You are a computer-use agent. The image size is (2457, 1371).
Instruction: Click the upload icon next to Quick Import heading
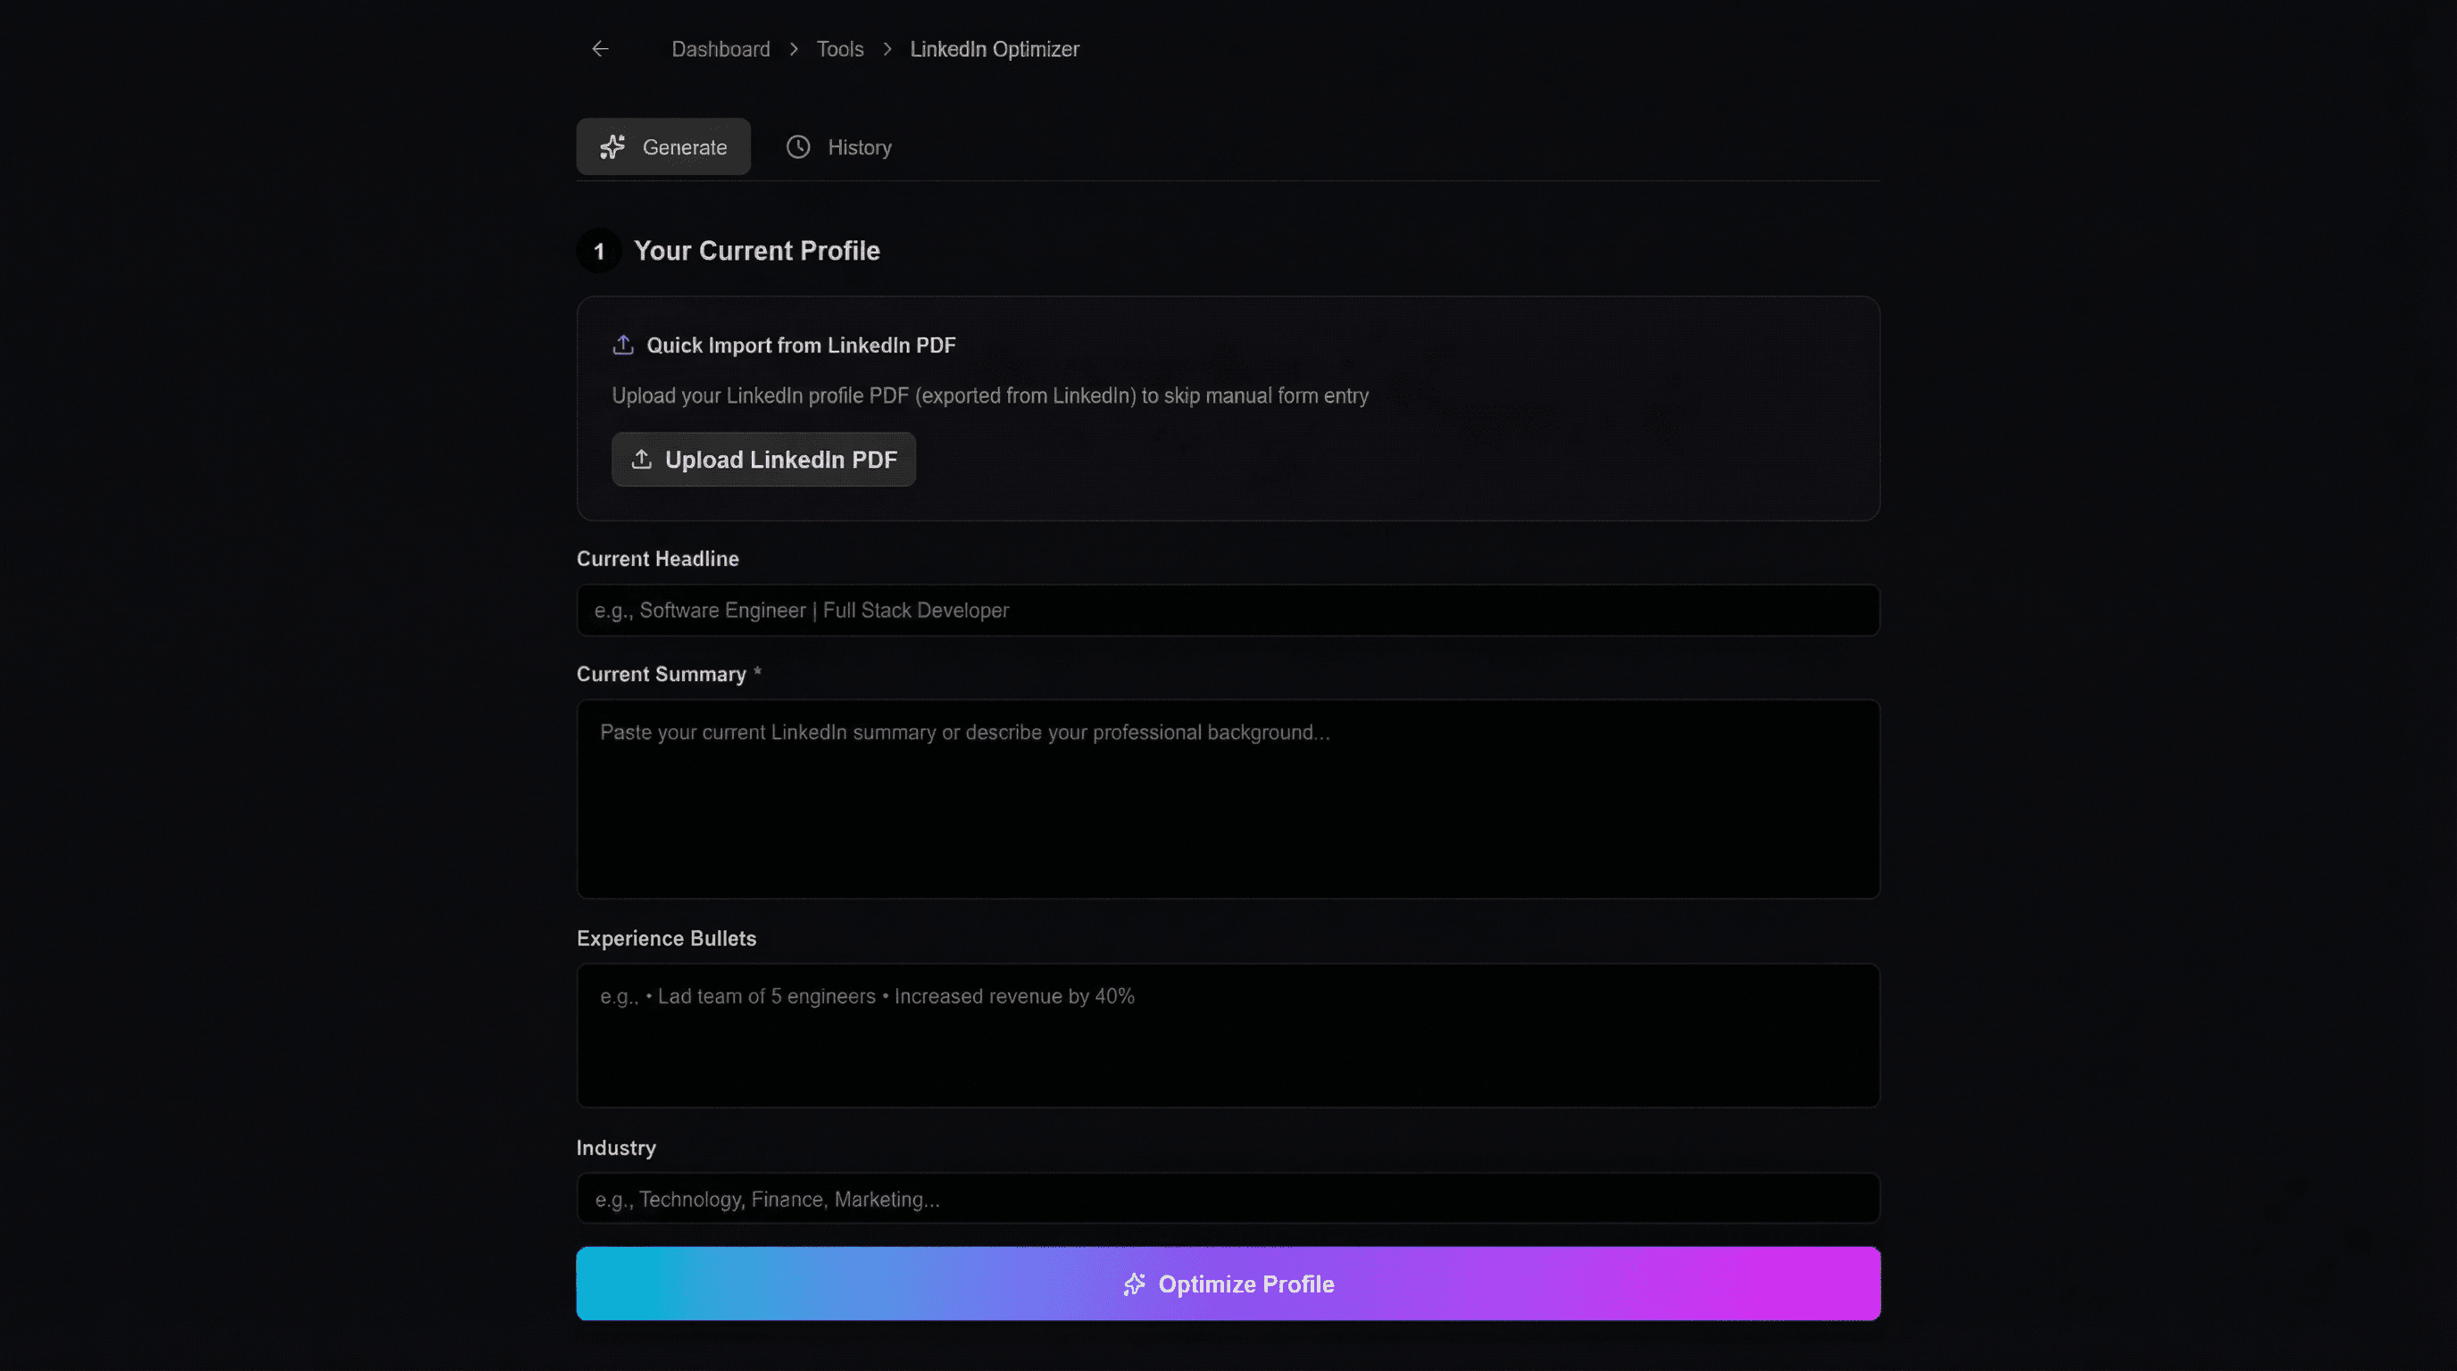tap(622, 345)
